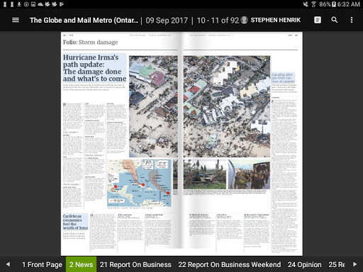Viewport: 363px width, 272px height.
Task: Open 22 Report On Business Weekend
Action: pyautogui.click(x=230, y=265)
